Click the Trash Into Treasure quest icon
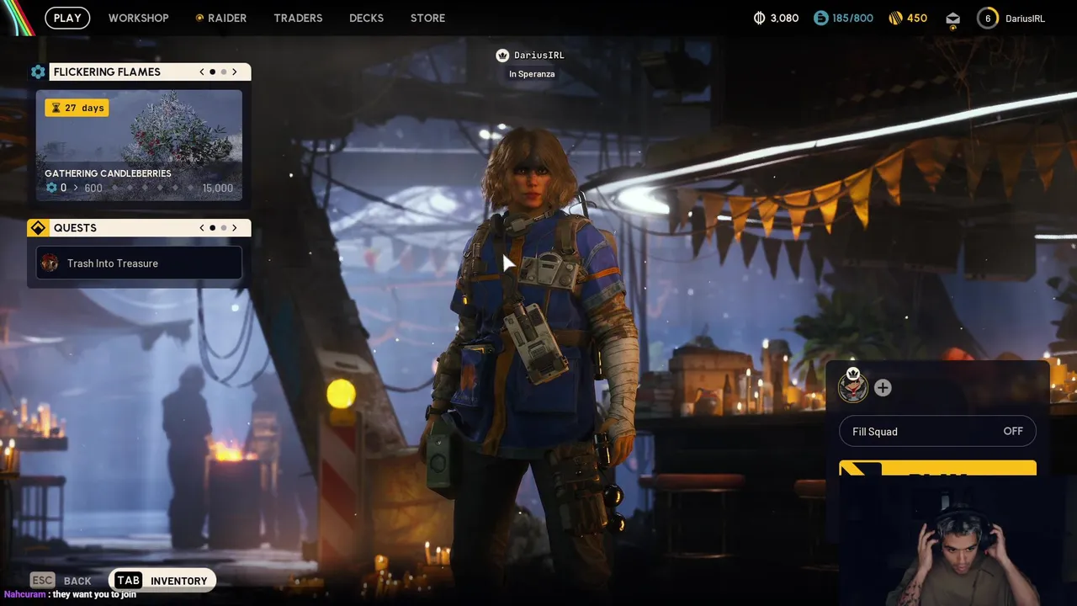The width and height of the screenshot is (1077, 606). 50,263
